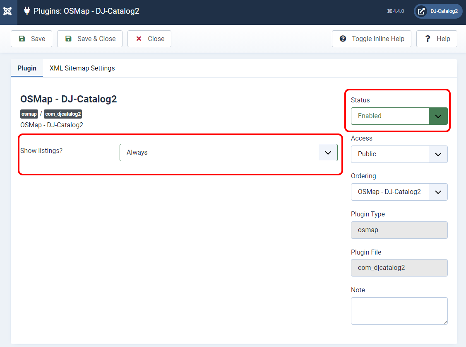Image resolution: width=466 pixels, height=347 pixels.
Task: Toggle Inline Help
Action: pos(372,39)
